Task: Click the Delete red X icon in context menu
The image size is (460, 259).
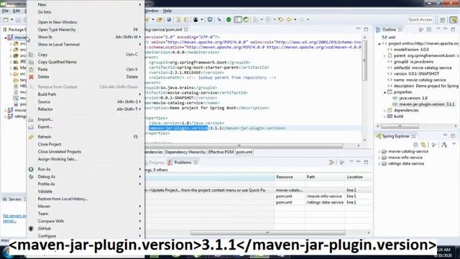Action: [31, 77]
